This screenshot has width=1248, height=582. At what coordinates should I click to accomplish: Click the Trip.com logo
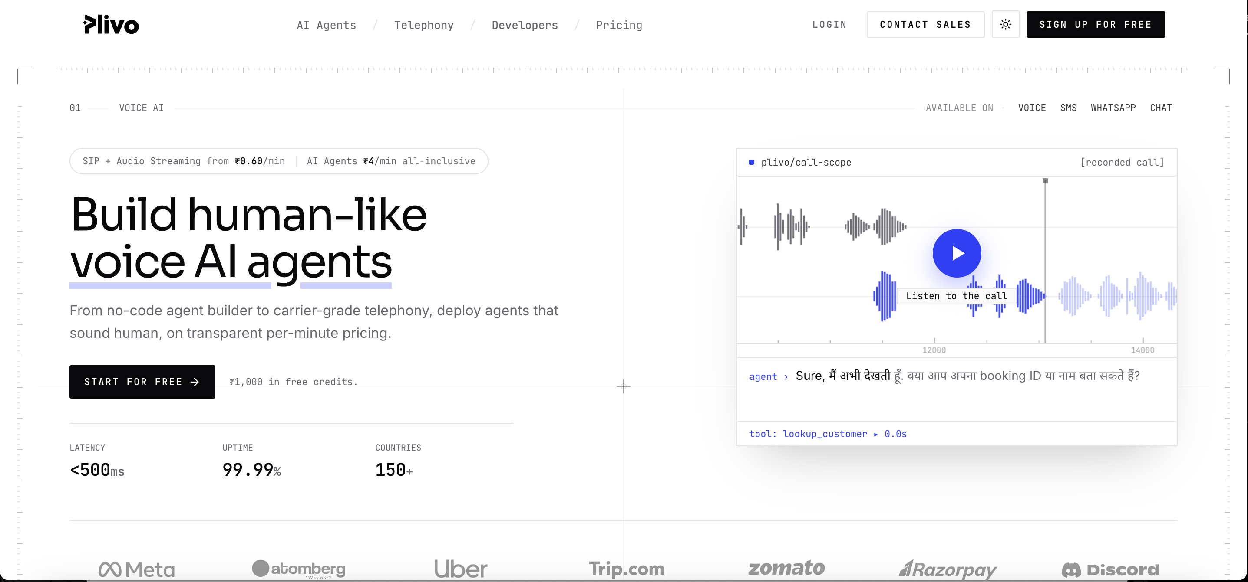tap(626, 569)
